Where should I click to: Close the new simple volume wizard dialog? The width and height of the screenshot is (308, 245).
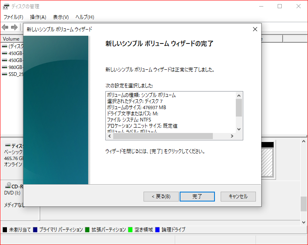[x=255, y=29]
